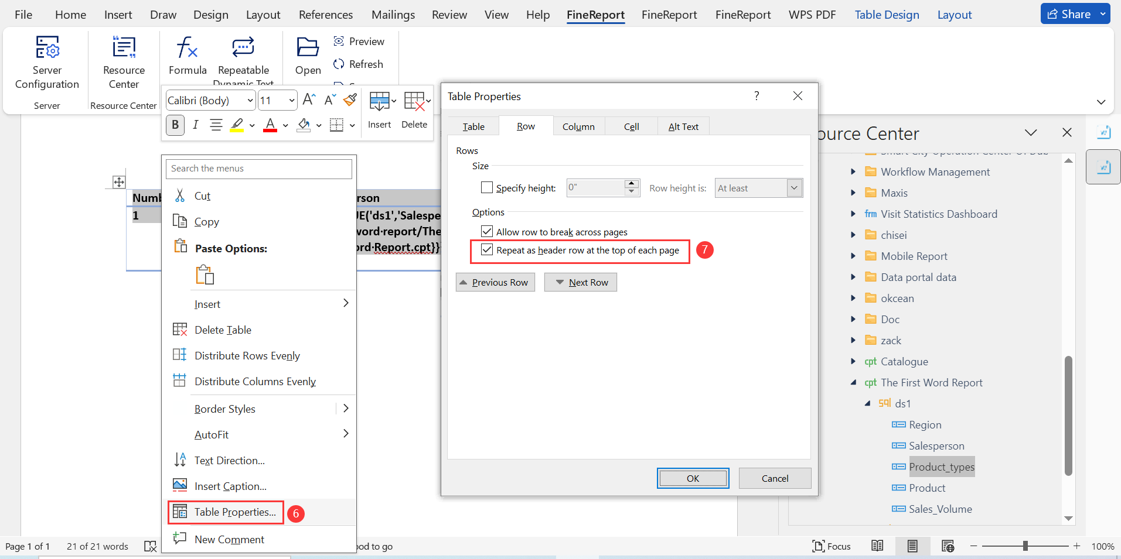Click the Open folder icon
Screen dimensions: 1121x559
[308, 47]
